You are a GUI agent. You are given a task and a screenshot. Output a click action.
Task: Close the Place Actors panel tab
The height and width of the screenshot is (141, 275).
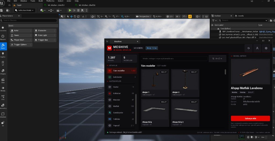(19, 16)
